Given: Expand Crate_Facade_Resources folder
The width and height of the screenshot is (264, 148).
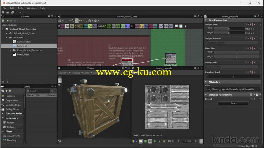Looking at the screenshot, I should (x=10, y=50).
